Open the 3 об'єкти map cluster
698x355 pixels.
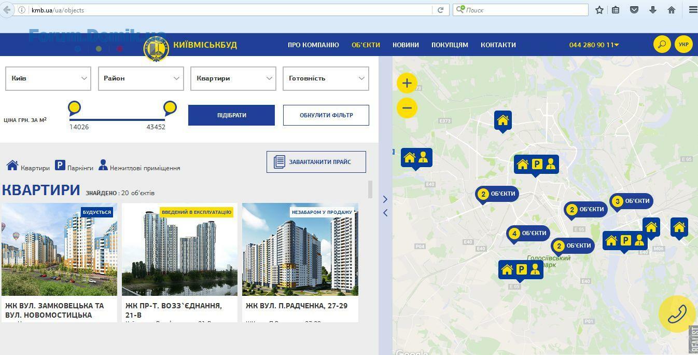click(x=631, y=201)
